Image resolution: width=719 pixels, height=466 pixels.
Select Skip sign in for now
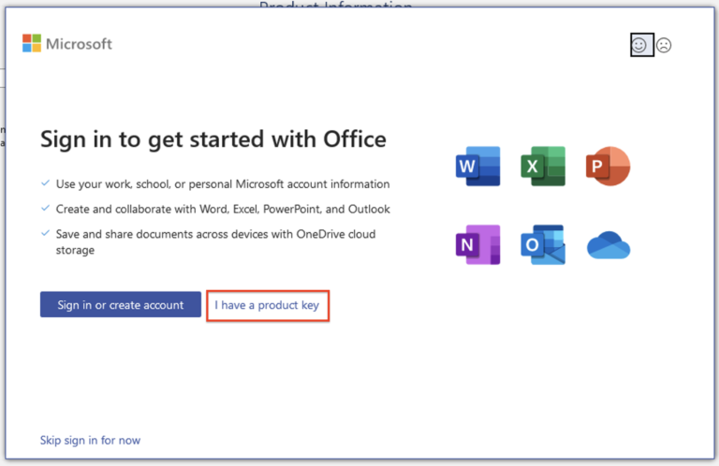90,441
